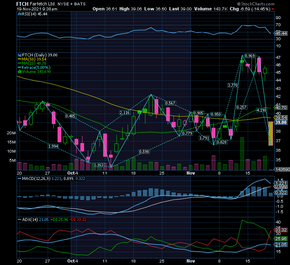
Task: Click the Farfetch Ltd. company name
Action: click(43, 4)
